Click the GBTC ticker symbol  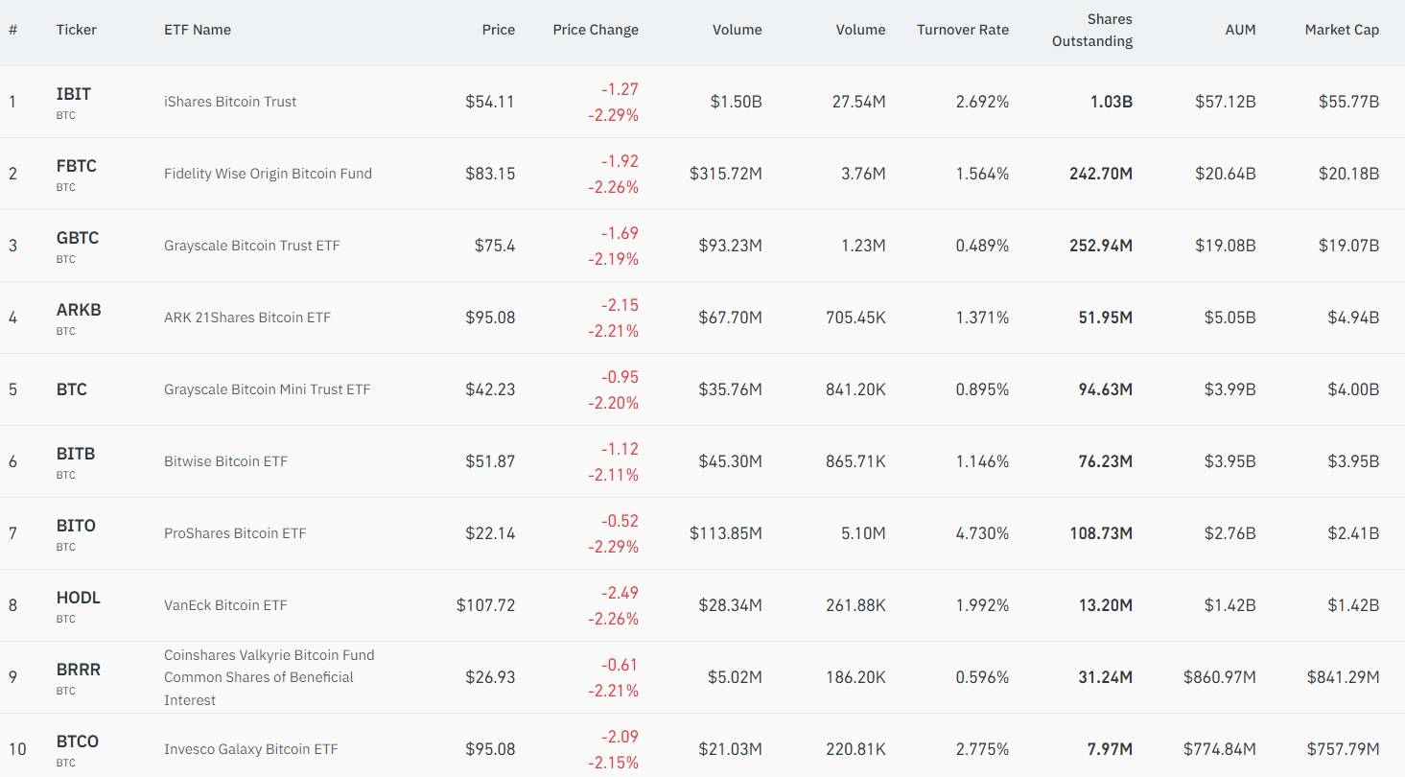pyautogui.click(x=78, y=238)
